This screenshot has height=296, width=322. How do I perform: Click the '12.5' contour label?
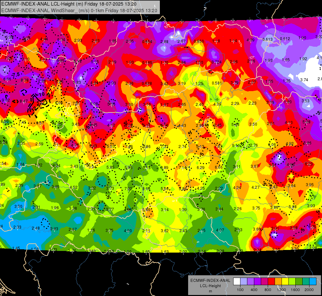click(36, 108)
